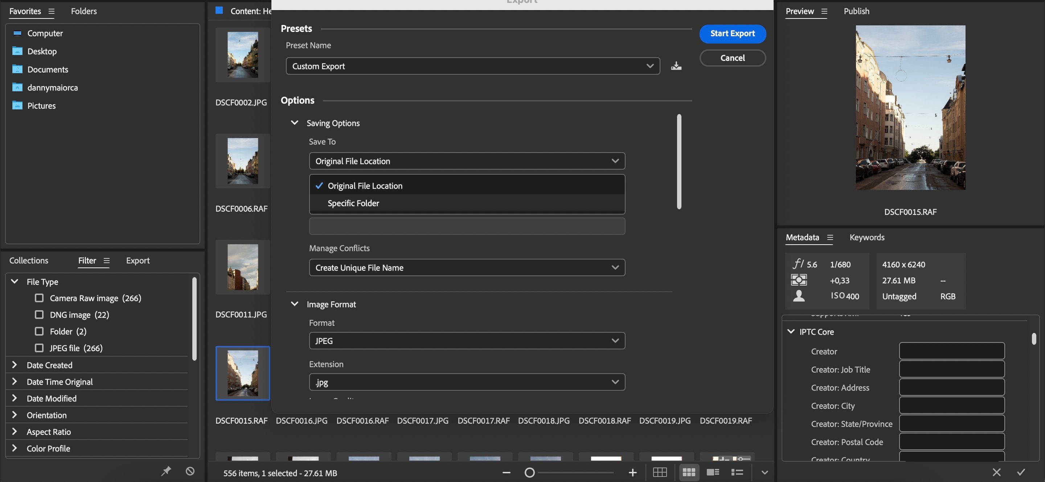Collapse the Saving Options section
1045x482 pixels.
point(295,123)
